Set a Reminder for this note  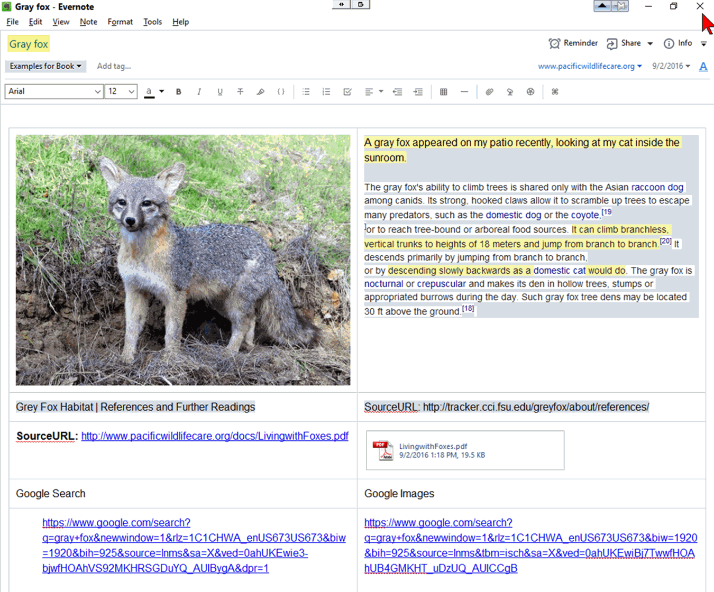pos(573,43)
